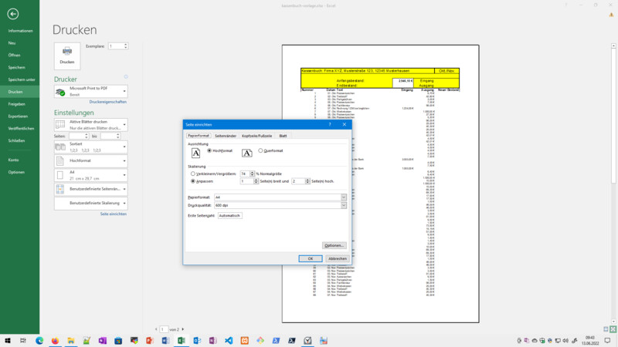618x347 pixels.
Task: Open Speichern unter in the sidebar
Action: (22, 79)
